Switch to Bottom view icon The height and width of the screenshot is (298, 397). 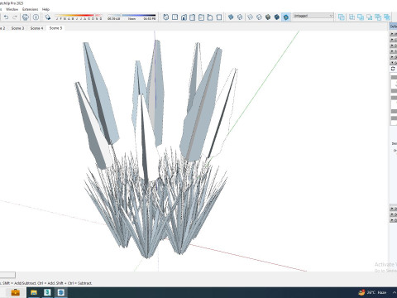pos(219,17)
